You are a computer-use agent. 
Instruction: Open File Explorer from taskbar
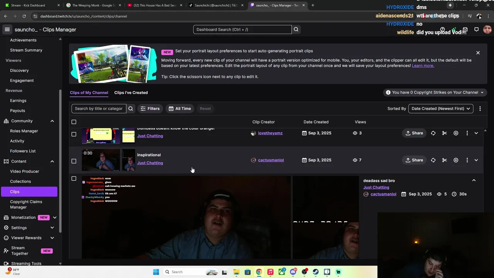point(236,272)
